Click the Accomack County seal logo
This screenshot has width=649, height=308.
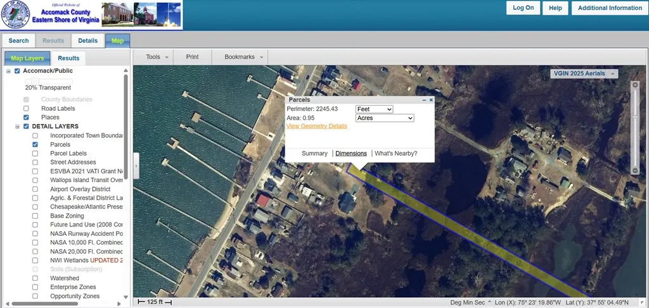point(15,15)
